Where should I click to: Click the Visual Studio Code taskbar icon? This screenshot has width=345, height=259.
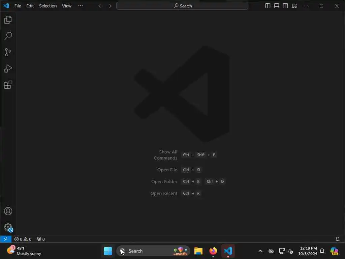(x=228, y=251)
